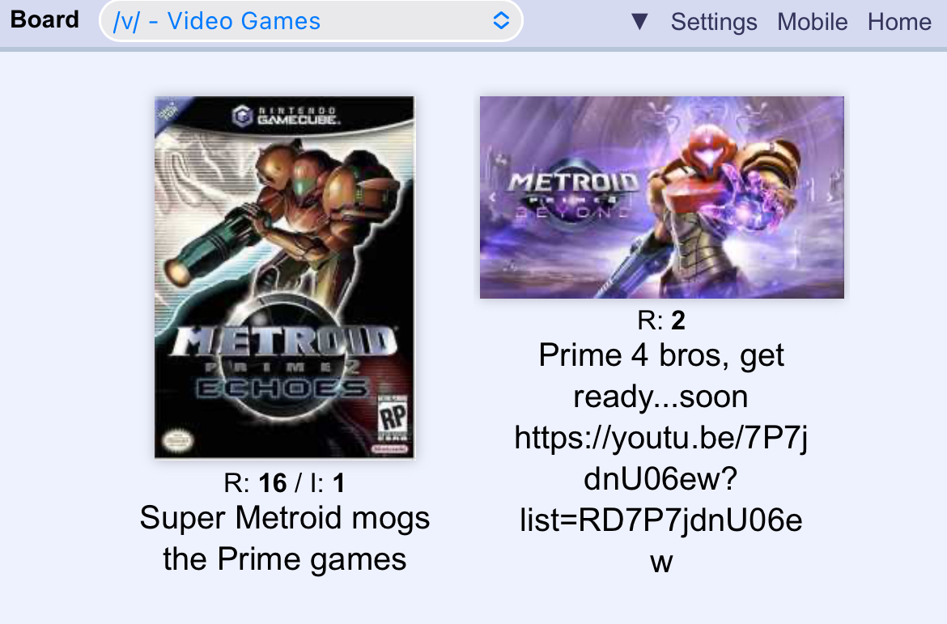Expand the black triangle menu beside Settings
The width and height of the screenshot is (947, 624).
coord(639,22)
